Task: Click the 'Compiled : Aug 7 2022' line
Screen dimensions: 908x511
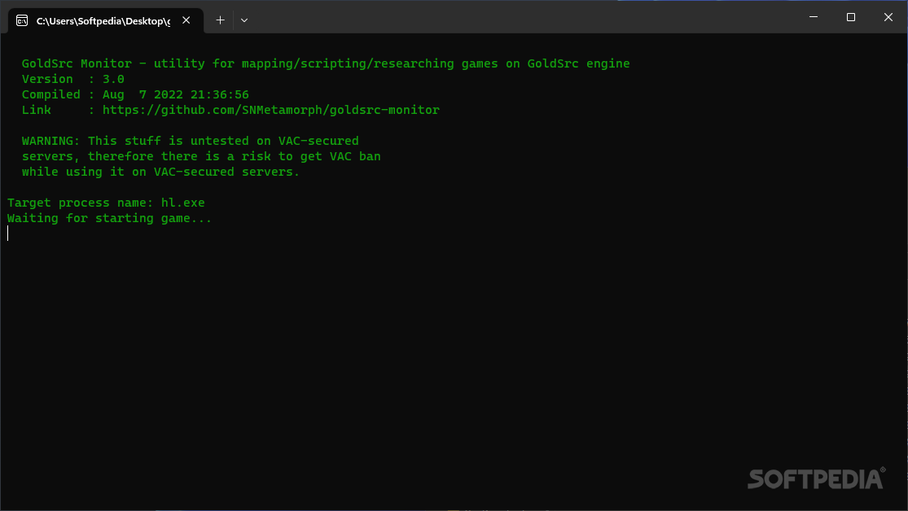Action: point(135,94)
